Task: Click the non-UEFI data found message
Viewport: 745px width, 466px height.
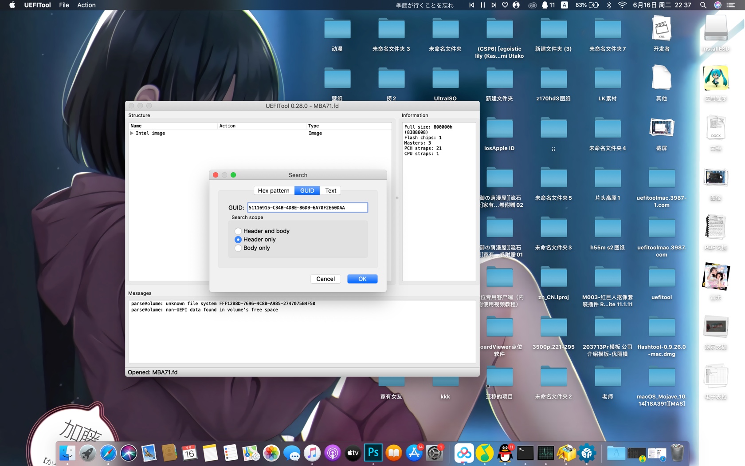Action: coord(204,310)
